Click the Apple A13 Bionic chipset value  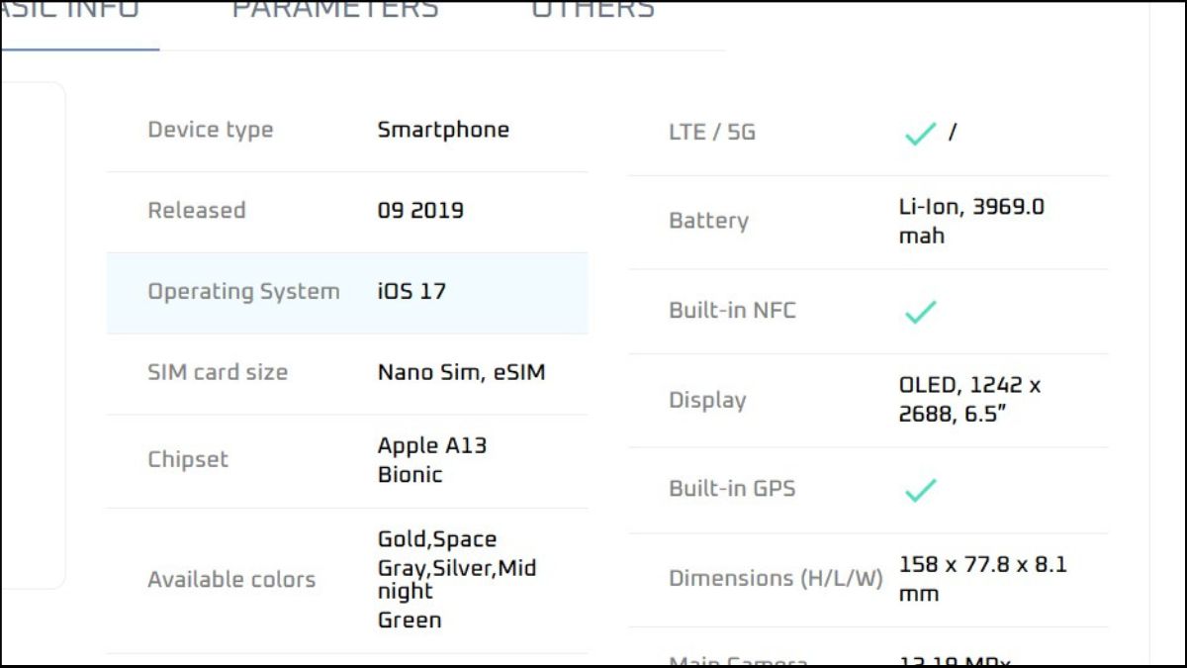click(432, 459)
